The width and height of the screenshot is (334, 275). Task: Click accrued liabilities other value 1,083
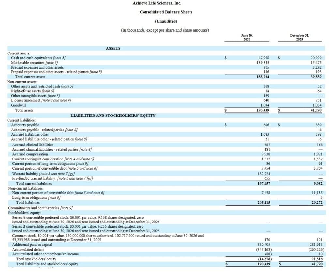pos(265,135)
